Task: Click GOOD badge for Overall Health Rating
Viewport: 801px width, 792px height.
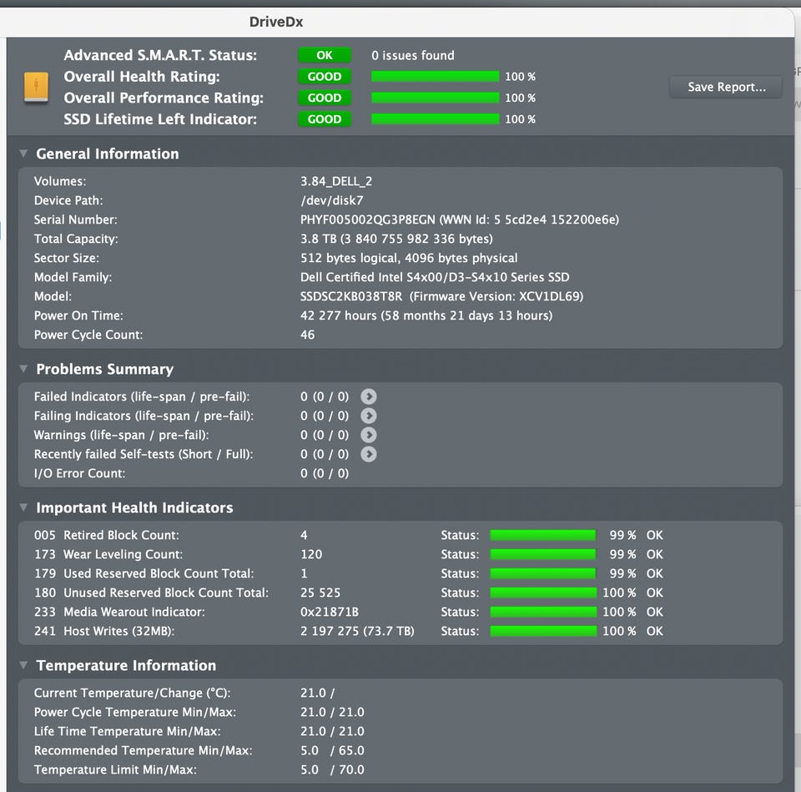Action: click(325, 77)
